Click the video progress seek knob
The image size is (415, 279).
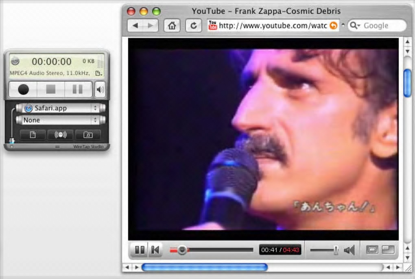(x=182, y=250)
